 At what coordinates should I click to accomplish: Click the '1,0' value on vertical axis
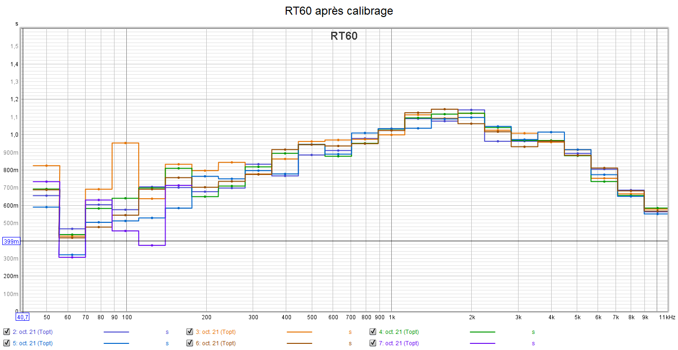tap(15, 135)
